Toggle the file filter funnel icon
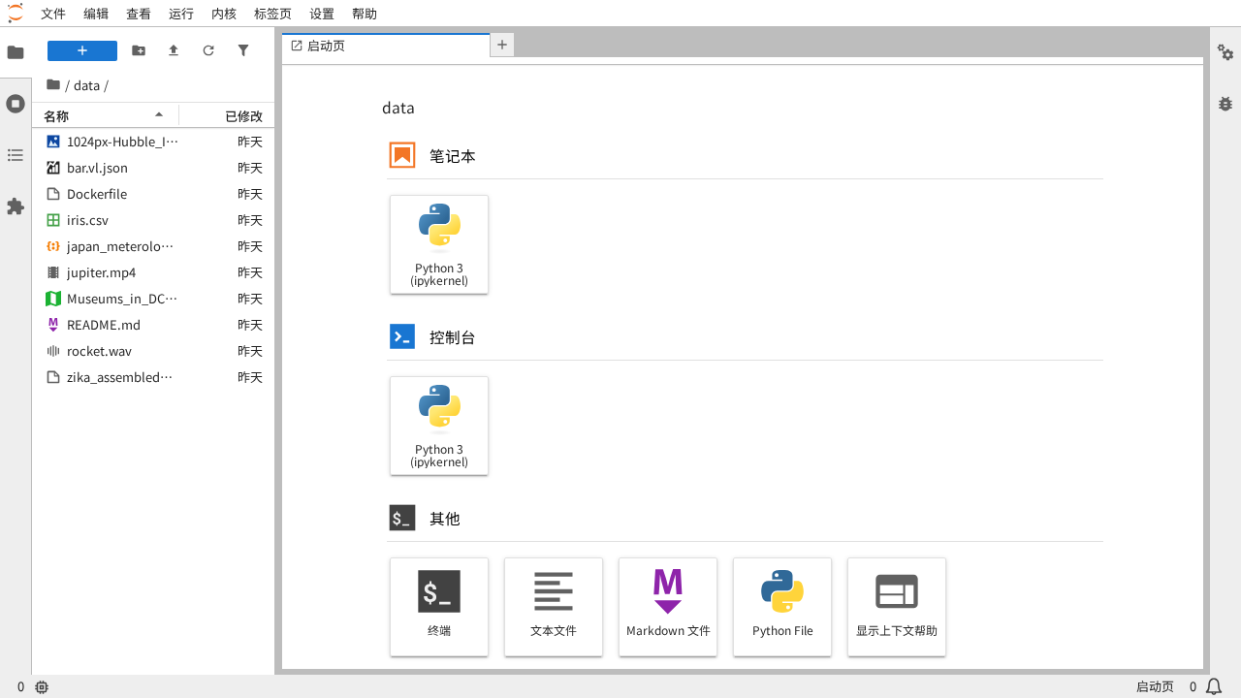Image resolution: width=1241 pixels, height=698 pixels. click(243, 50)
